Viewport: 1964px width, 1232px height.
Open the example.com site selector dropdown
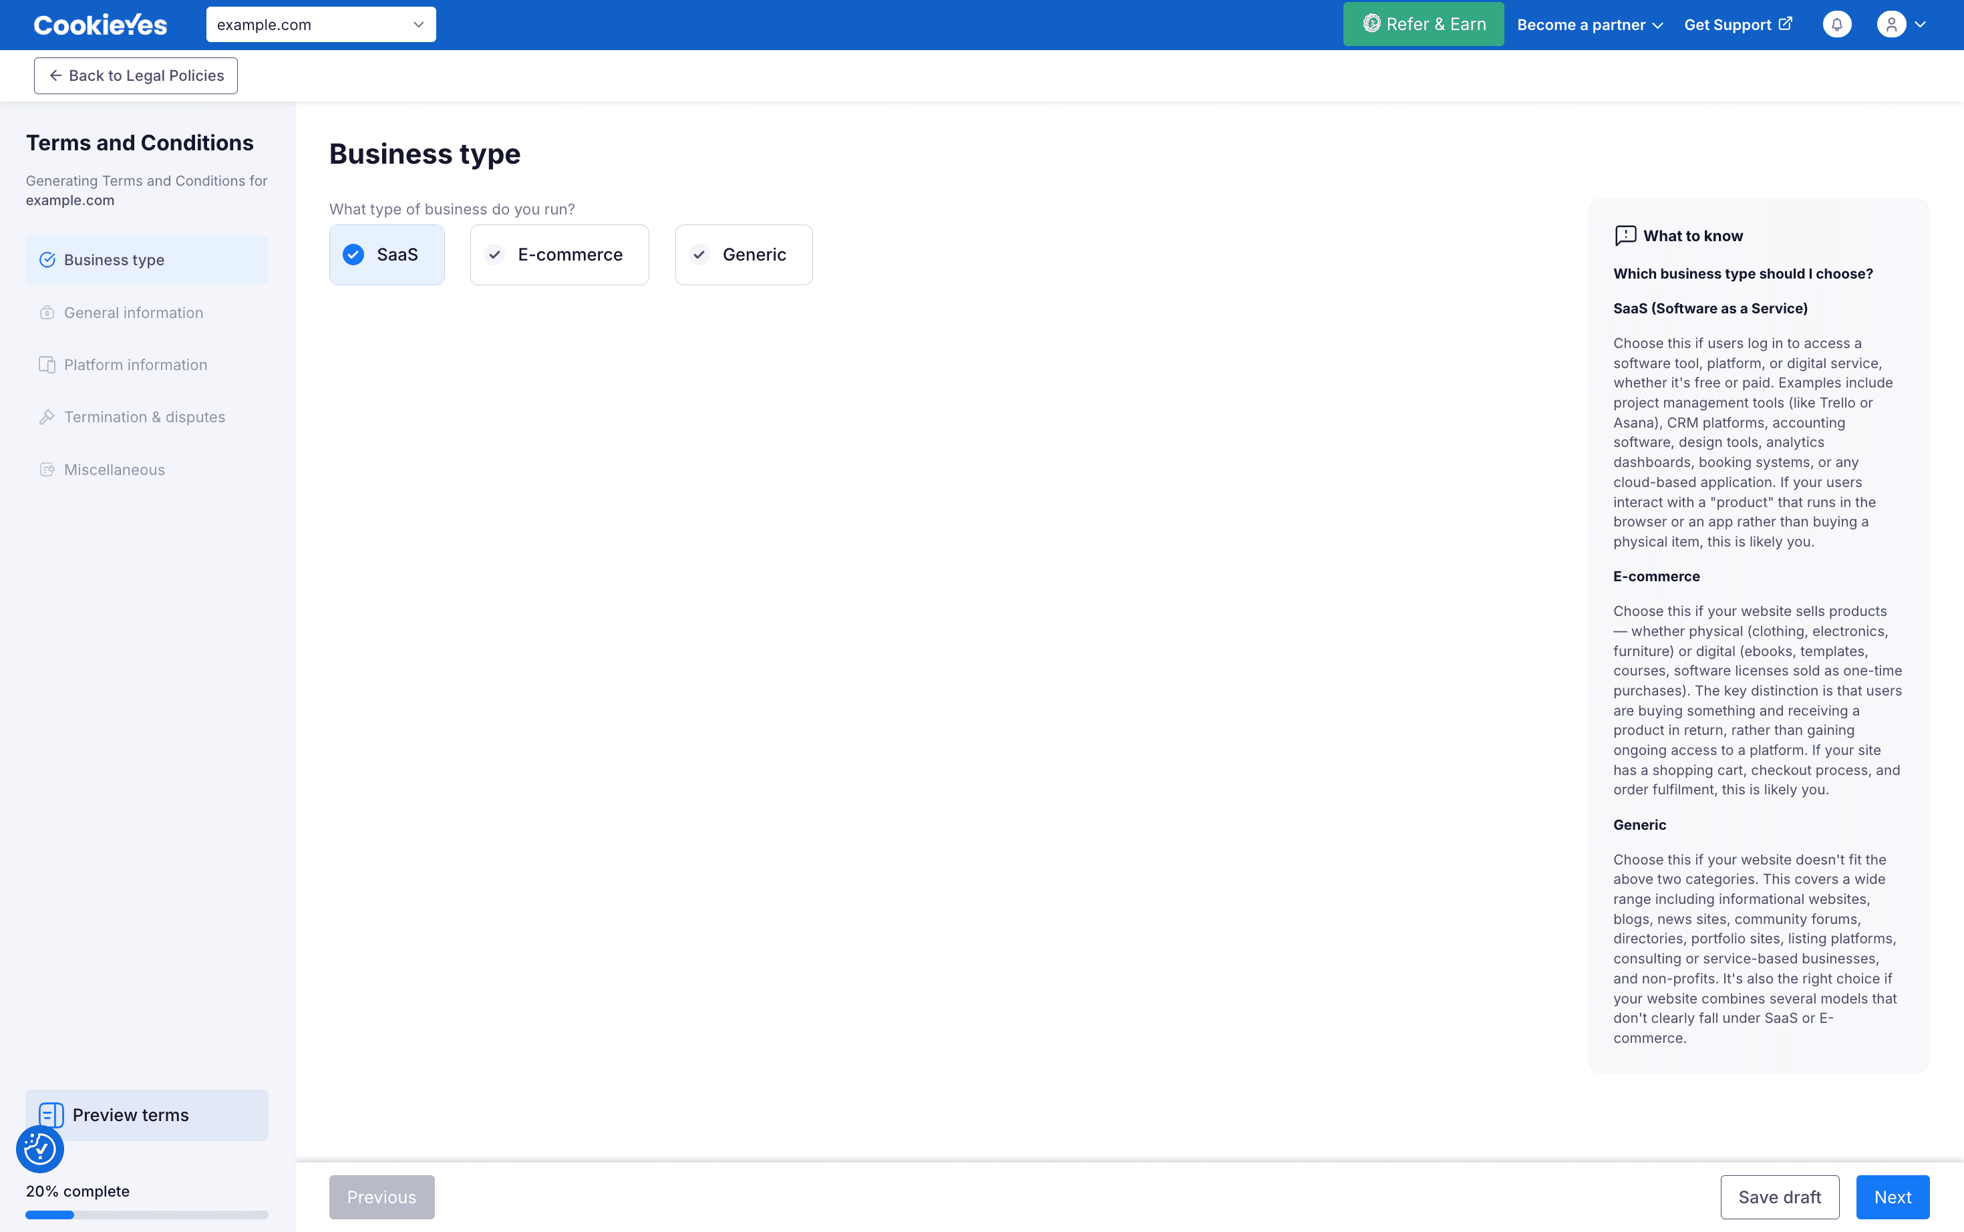click(321, 25)
